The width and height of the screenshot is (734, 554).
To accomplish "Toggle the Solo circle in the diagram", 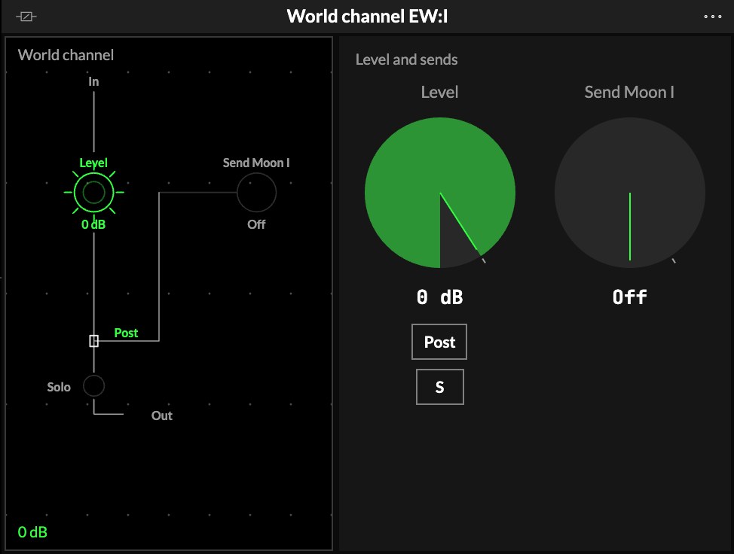I will [x=93, y=385].
